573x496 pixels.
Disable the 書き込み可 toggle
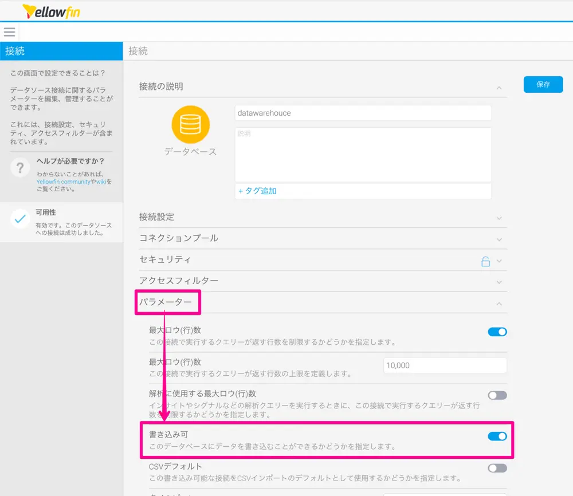pos(497,436)
